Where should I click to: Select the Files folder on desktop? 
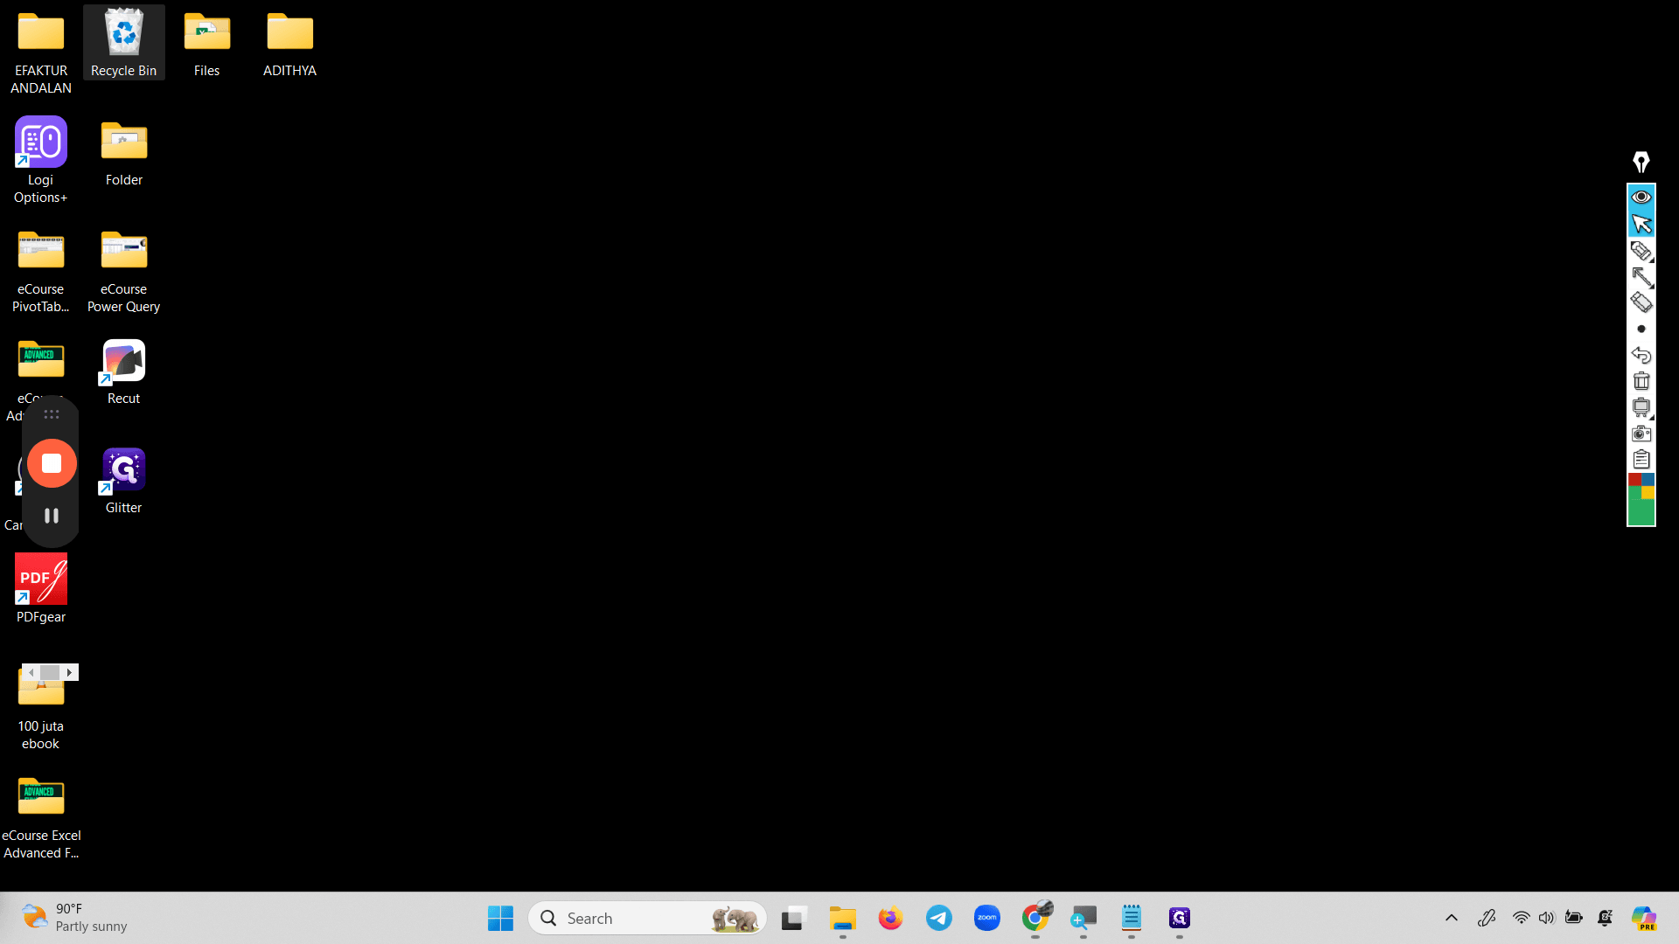tap(207, 44)
